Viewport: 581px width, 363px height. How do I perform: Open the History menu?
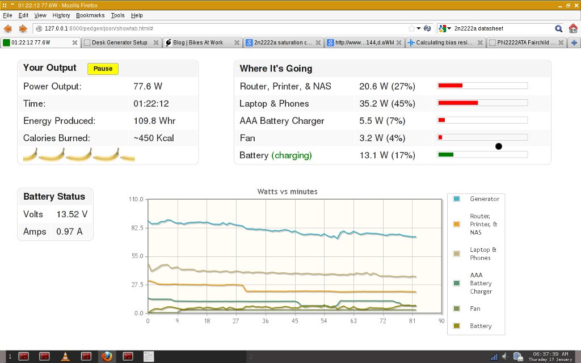61,15
